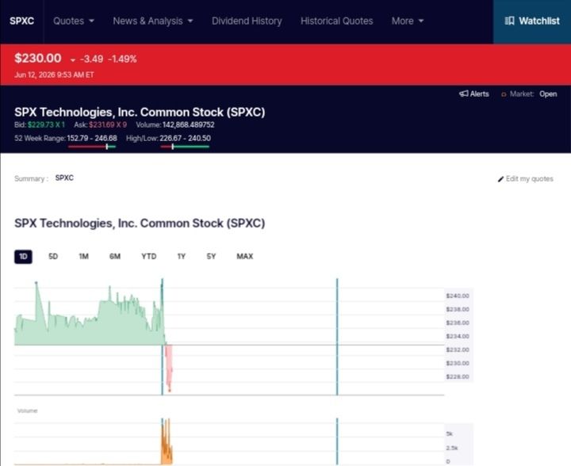The image size is (571, 466).
Task: Click the 2.5k volume axis label
Action: [452, 448]
